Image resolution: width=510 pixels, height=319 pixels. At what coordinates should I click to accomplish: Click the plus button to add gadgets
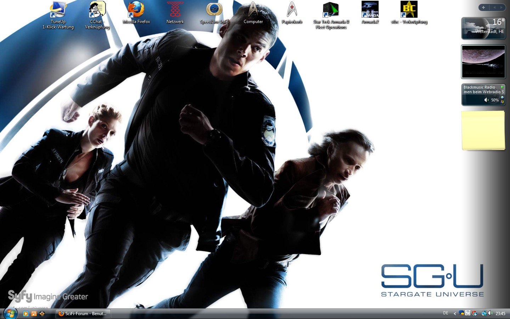483,7
